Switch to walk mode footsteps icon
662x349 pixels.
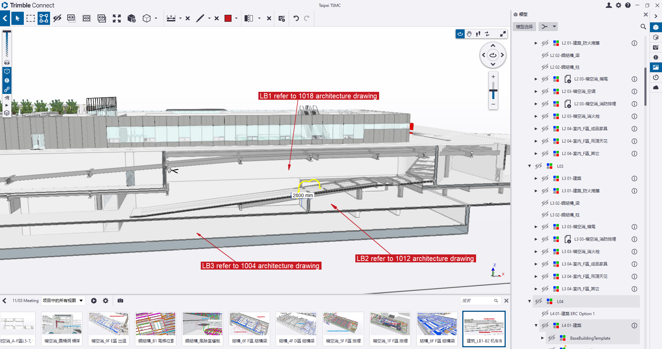478,34
